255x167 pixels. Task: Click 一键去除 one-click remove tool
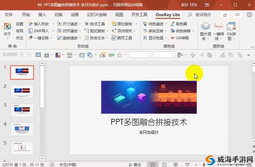coord(39,38)
